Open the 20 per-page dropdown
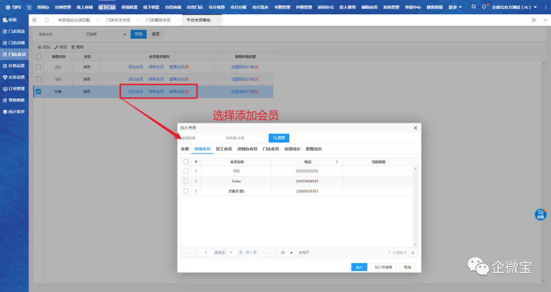This screenshot has height=292, width=551. [286, 253]
